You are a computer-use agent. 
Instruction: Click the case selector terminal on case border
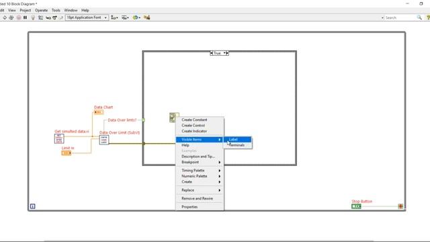[143, 120]
